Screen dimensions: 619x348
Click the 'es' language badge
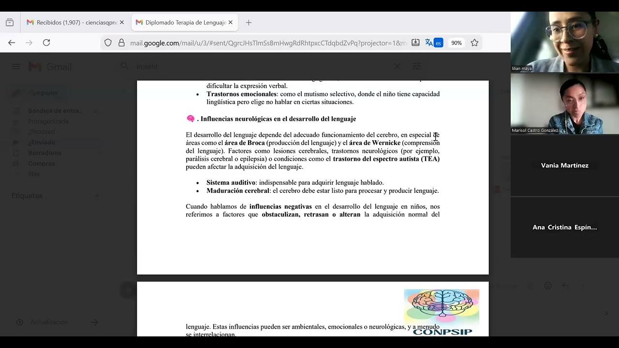[x=438, y=43]
